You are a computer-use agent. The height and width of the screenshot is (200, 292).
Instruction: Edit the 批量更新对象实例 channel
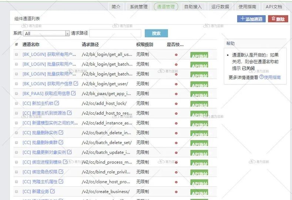click(x=69, y=152)
